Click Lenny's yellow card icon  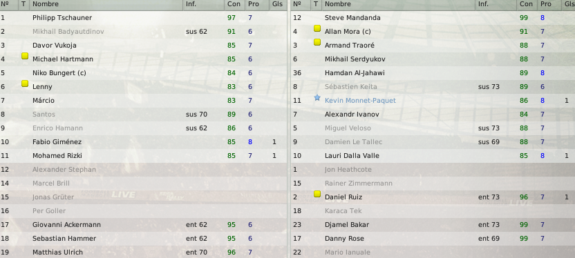point(25,83)
